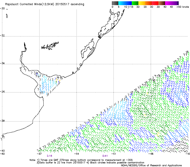This screenshot has width=190, height=167.
Task: Click the '-30' latitude axis label
Action: (x=2, y=8)
